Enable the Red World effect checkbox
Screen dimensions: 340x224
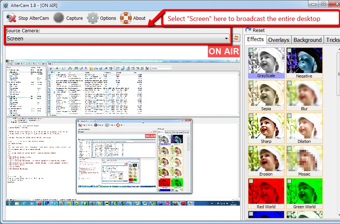251,181
